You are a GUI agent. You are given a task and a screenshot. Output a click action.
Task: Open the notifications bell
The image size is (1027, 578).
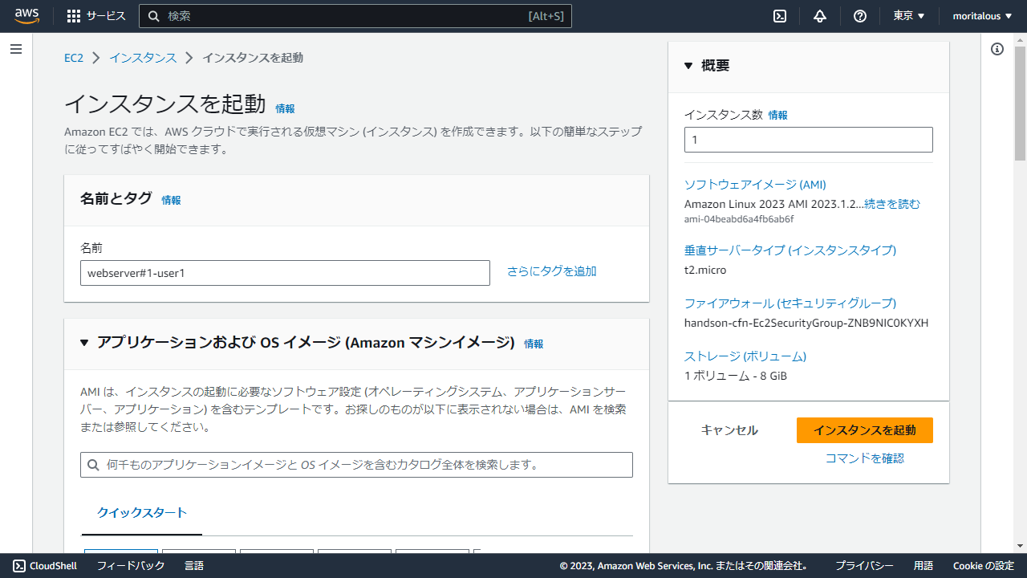click(x=819, y=16)
